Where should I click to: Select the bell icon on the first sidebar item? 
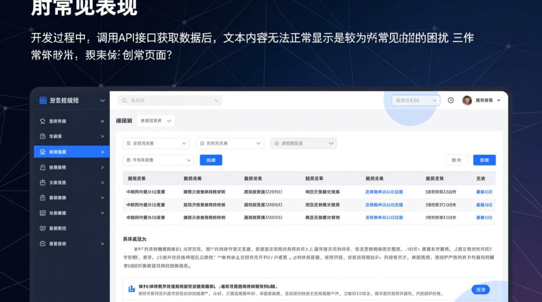tap(43, 121)
